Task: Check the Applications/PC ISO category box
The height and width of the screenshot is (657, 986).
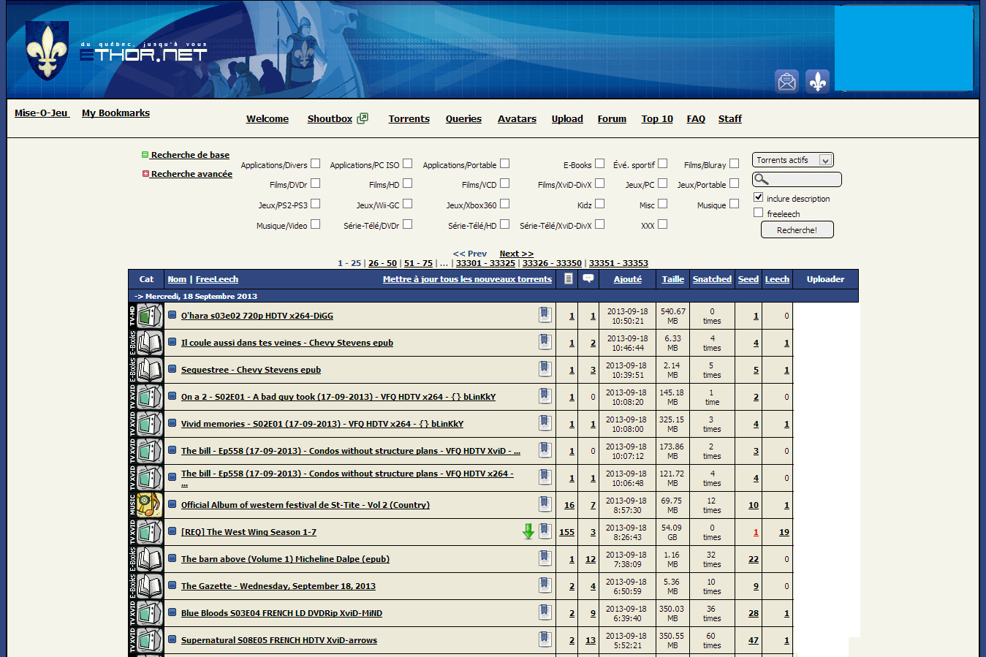Action: (x=407, y=164)
